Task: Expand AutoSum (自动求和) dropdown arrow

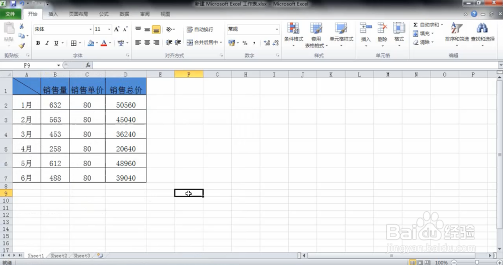Action: click(442, 25)
